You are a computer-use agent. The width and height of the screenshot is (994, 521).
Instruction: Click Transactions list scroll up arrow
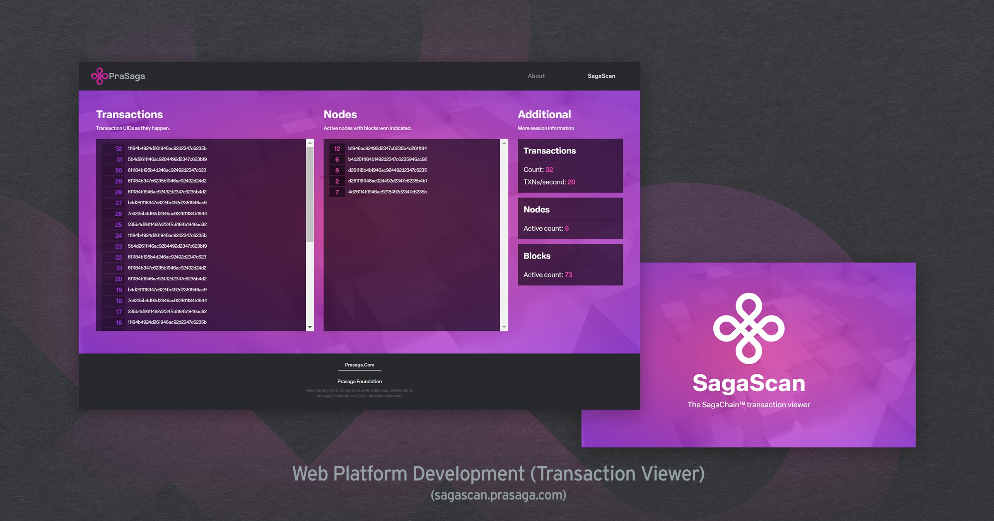(310, 143)
